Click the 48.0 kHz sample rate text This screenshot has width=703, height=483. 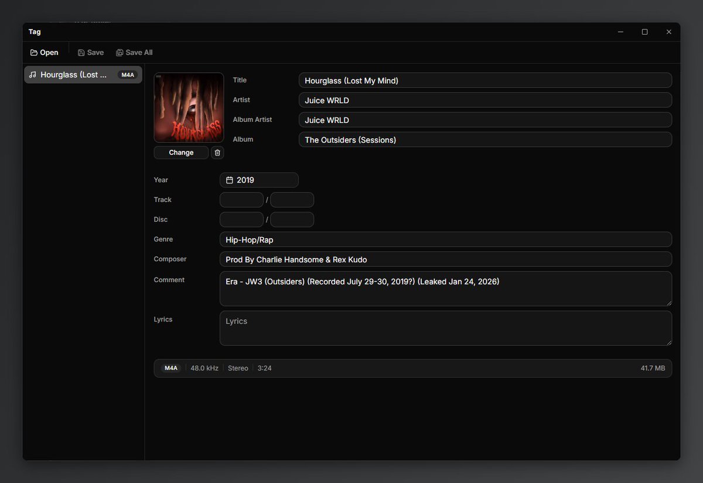(x=204, y=368)
